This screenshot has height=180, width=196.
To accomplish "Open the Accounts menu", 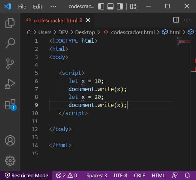I will pos(10,140).
